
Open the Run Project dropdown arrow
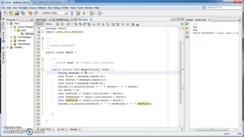coord(88,13)
